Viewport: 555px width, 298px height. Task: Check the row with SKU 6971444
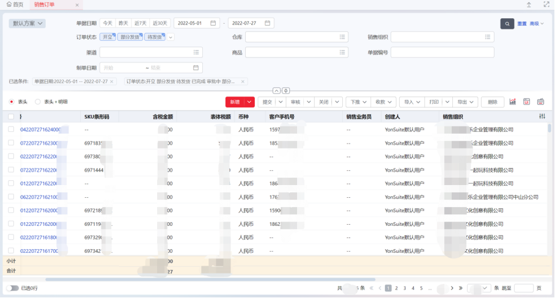coord(11,170)
